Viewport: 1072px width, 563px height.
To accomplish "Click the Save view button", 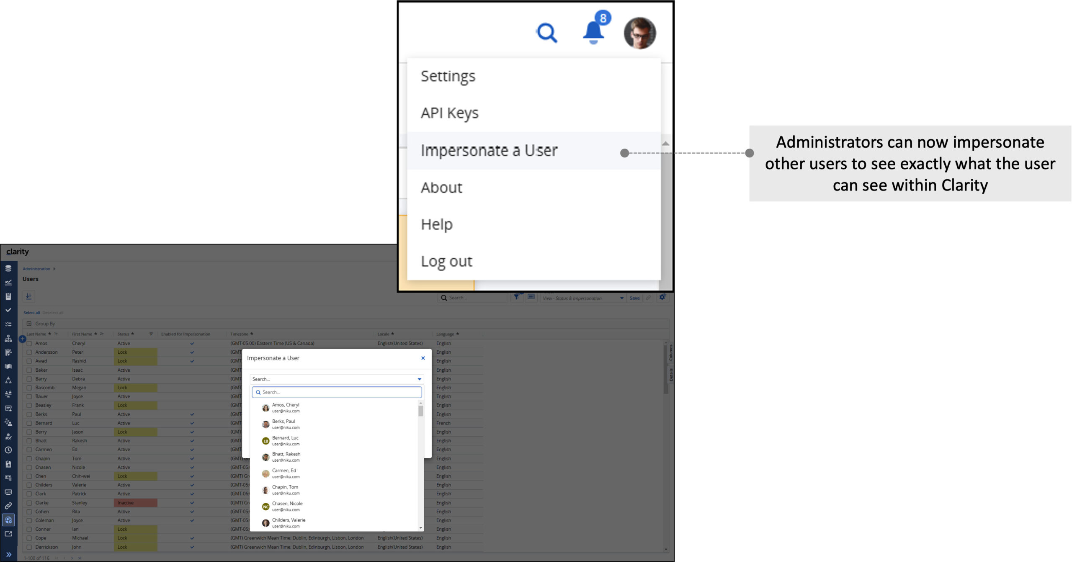I will pyautogui.click(x=634, y=298).
